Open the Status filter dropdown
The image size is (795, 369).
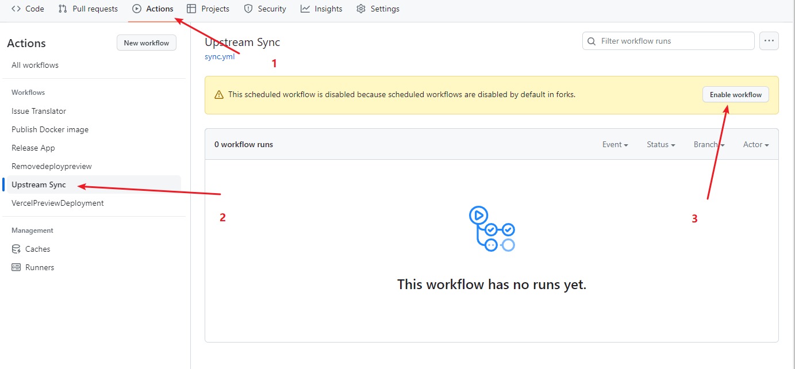(661, 144)
